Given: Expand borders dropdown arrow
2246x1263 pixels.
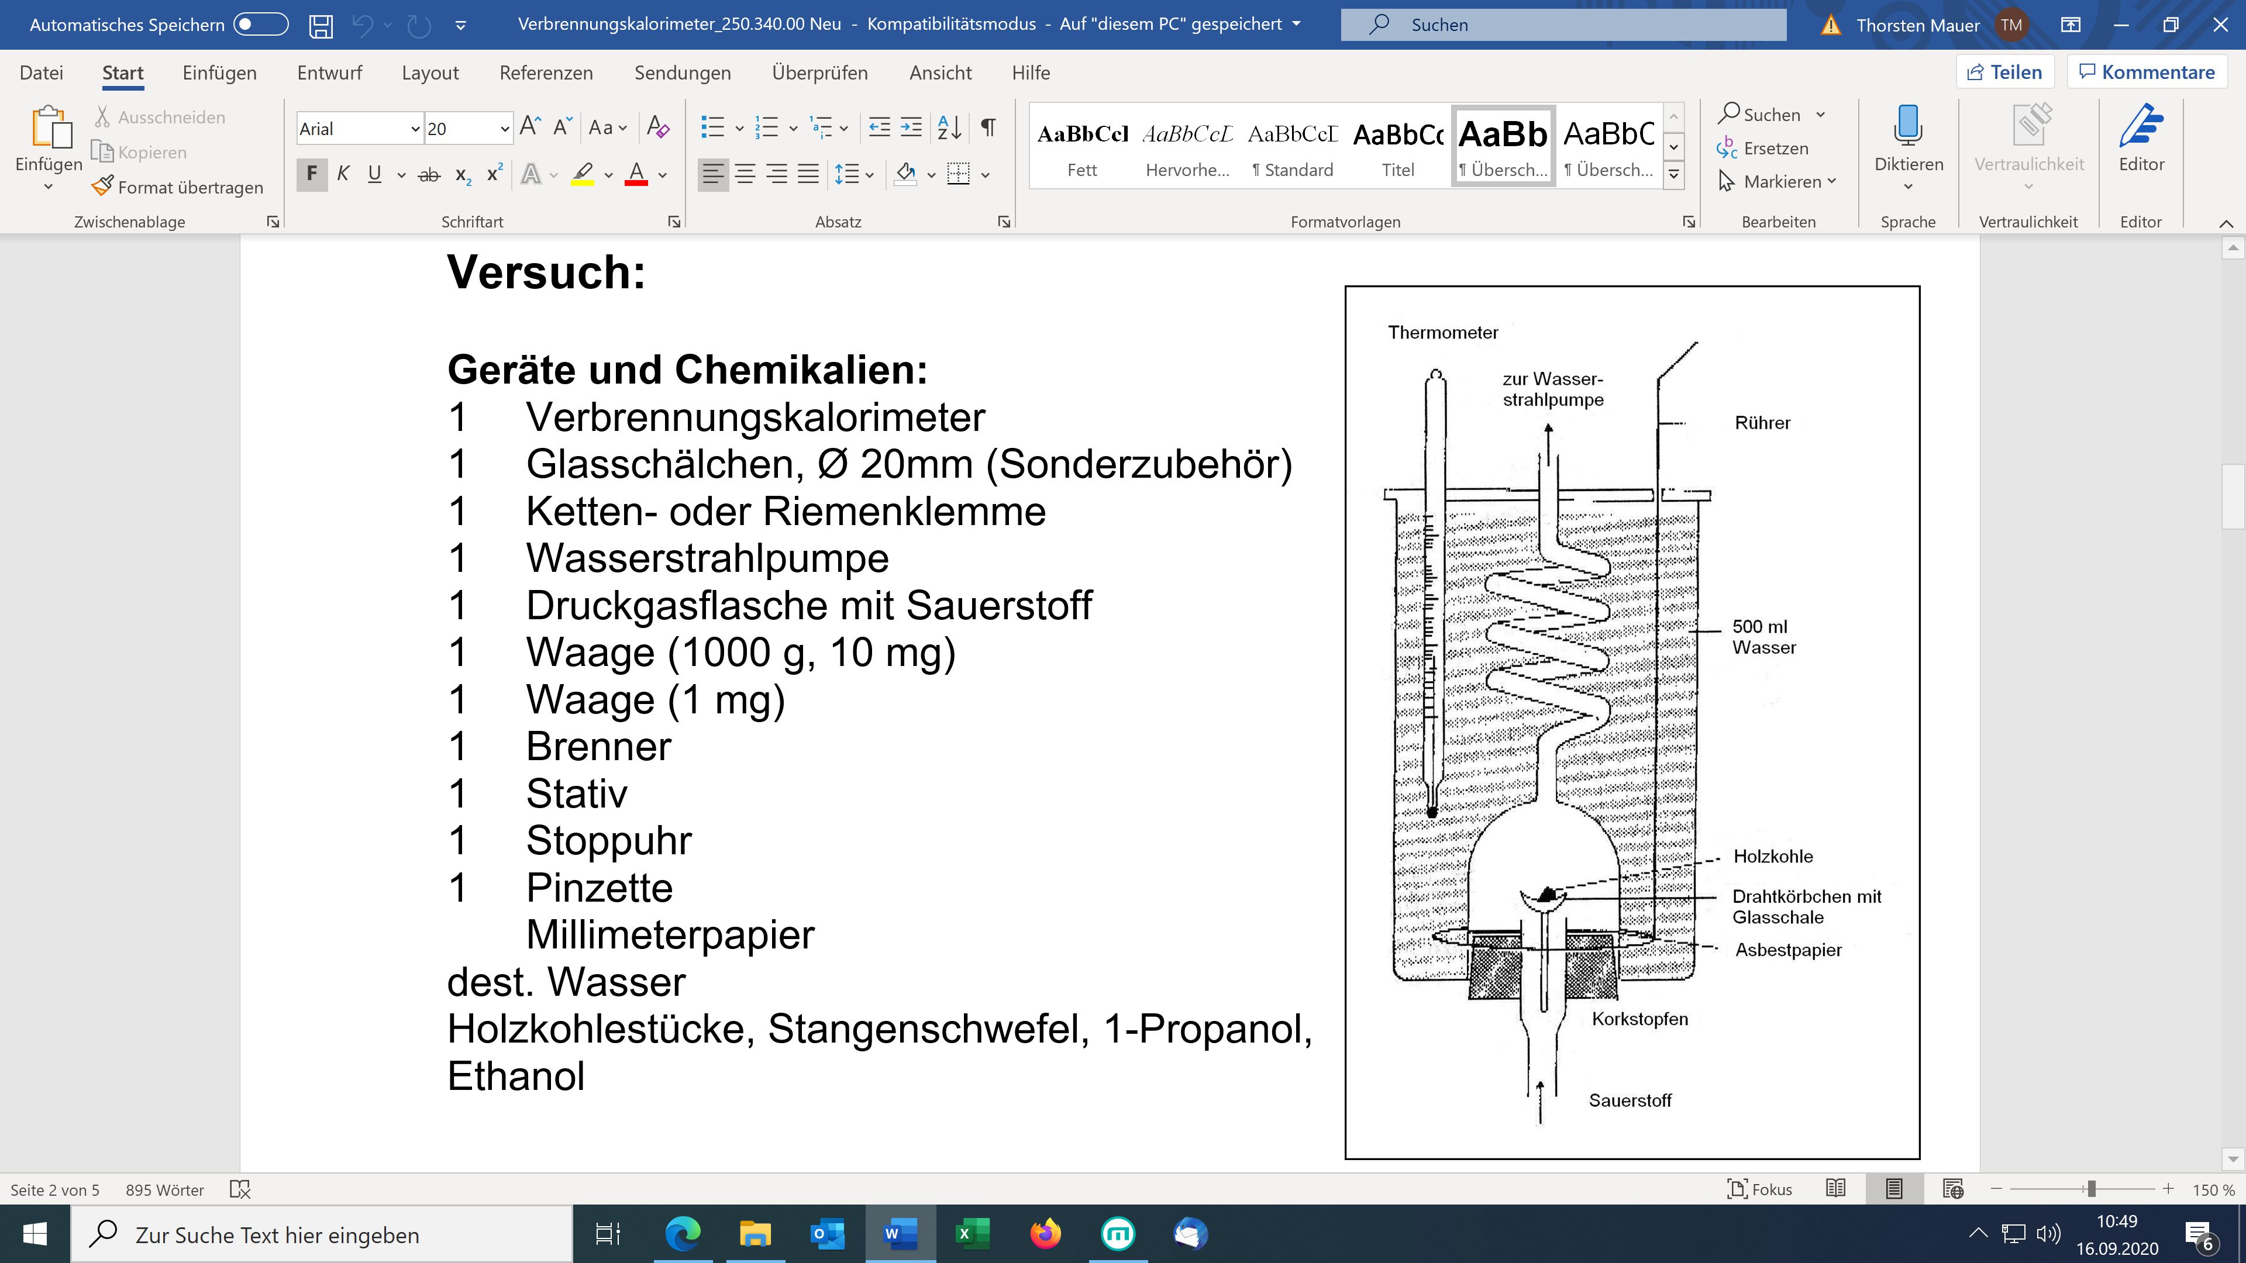Looking at the screenshot, I should [x=985, y=175].
